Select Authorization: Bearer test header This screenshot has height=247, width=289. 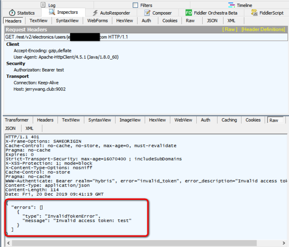[39, 70]
